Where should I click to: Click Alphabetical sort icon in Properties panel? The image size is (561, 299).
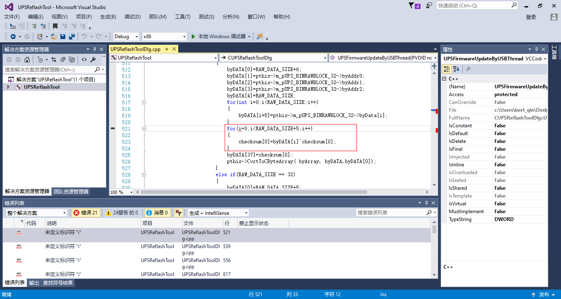pos(456,69)
